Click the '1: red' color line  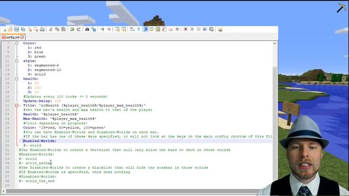click(x=34, y=47)
